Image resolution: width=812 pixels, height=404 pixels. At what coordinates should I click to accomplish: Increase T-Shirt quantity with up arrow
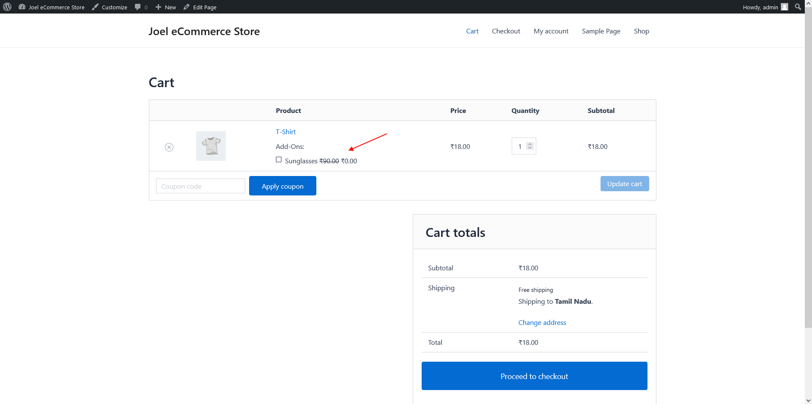(530, 144)
